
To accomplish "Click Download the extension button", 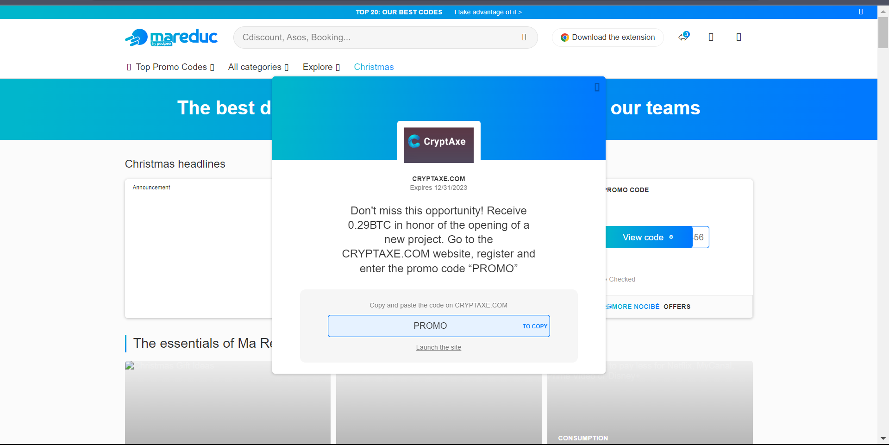I will click(607, 38).
